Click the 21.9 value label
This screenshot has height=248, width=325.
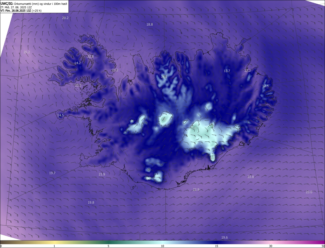point(102,174)
